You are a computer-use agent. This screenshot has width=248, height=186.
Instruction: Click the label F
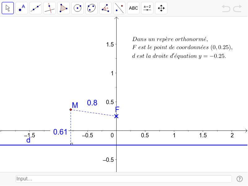117,109
